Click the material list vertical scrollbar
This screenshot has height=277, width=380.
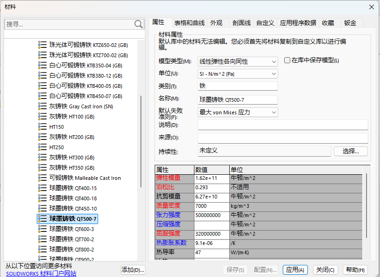pyautogui.click(x=142, y=139)
